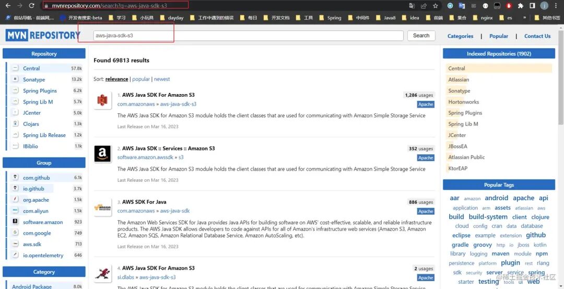
Task: Click the Search button
Action: coord(421,36)
